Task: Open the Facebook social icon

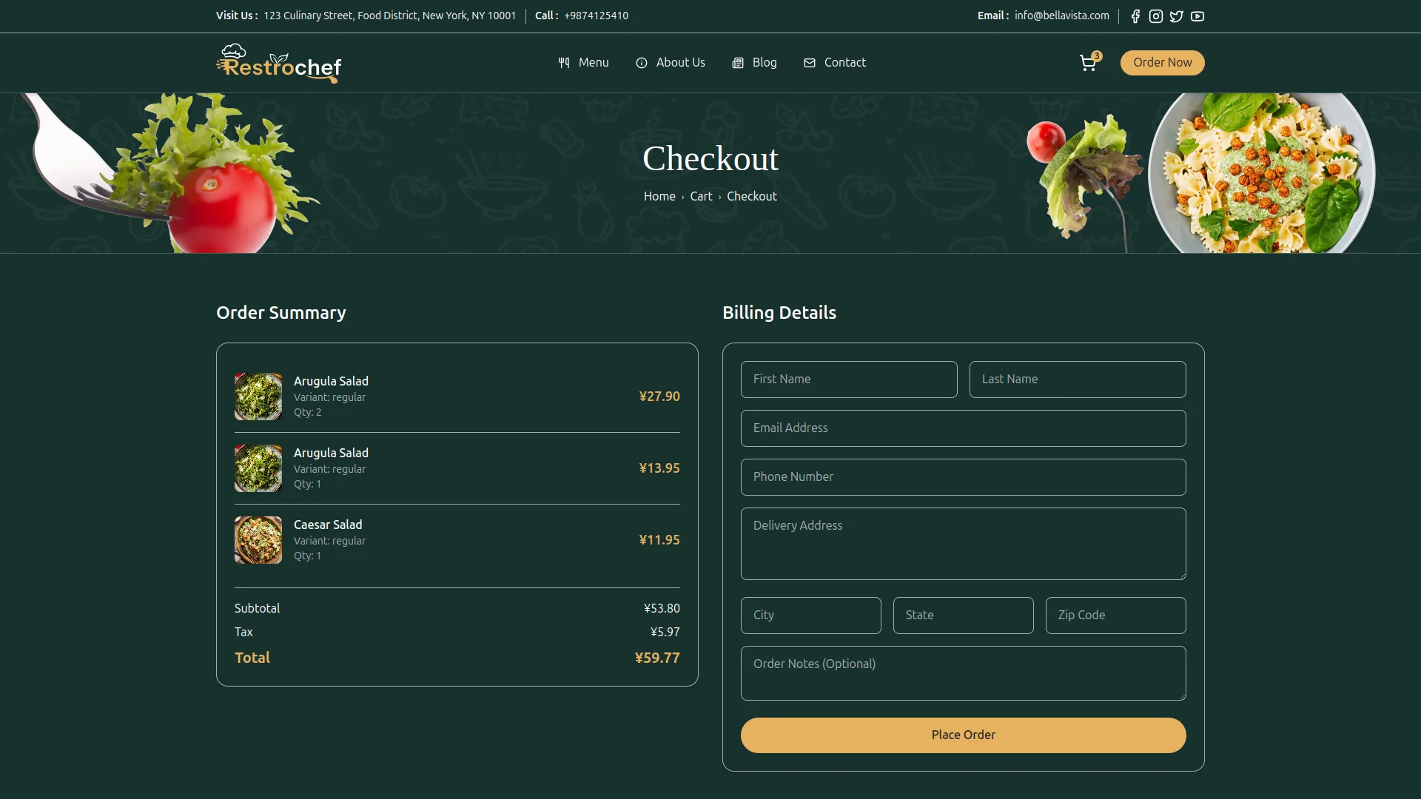Action: 1135,16
